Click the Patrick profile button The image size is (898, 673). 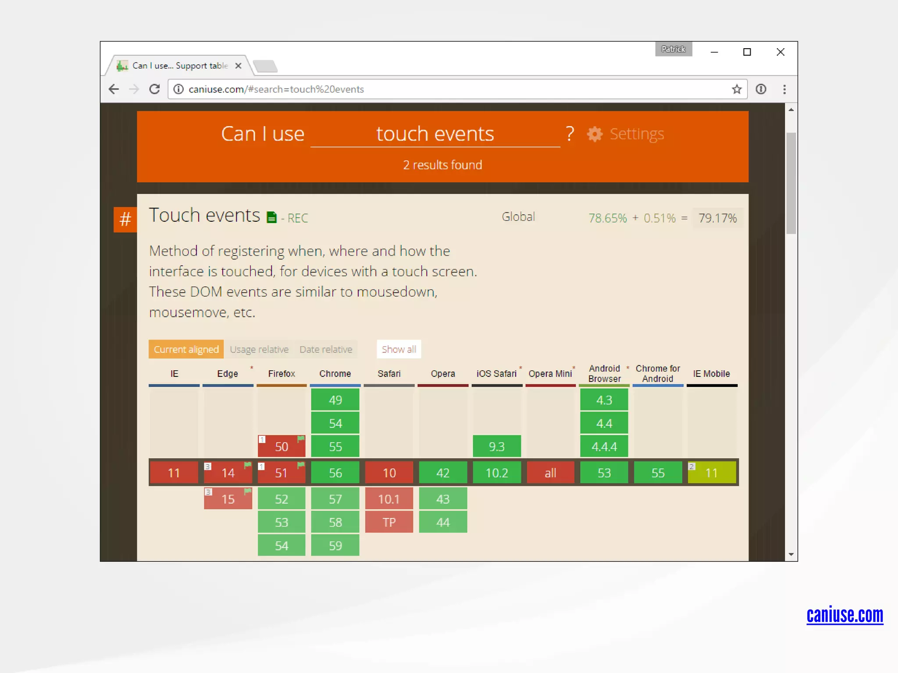pyautogui.click(x=673, y=49)
